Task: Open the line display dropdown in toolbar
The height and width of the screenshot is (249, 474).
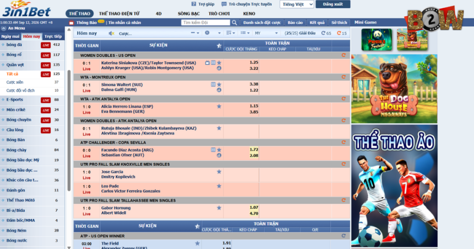Action: (x=195, y=33)
